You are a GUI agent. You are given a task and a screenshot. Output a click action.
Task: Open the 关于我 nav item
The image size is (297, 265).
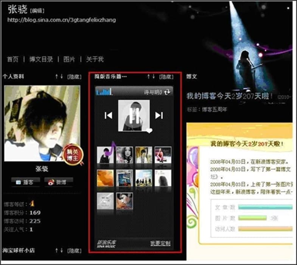[95, 59]
